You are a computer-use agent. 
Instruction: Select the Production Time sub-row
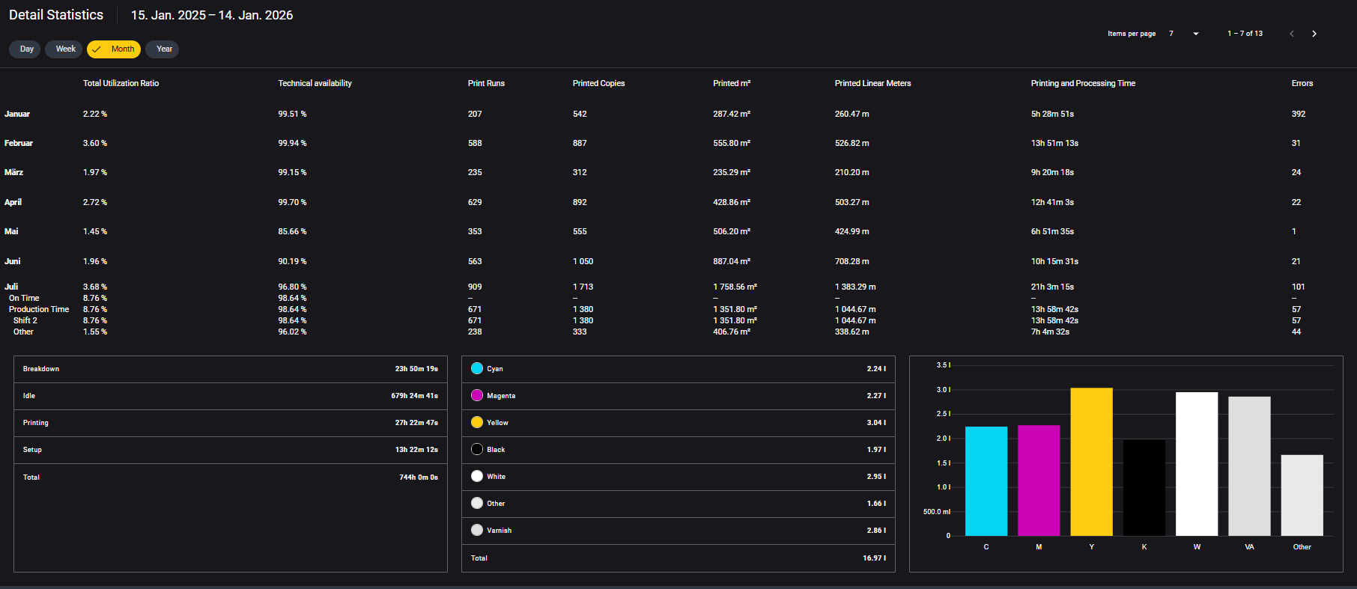39,309
